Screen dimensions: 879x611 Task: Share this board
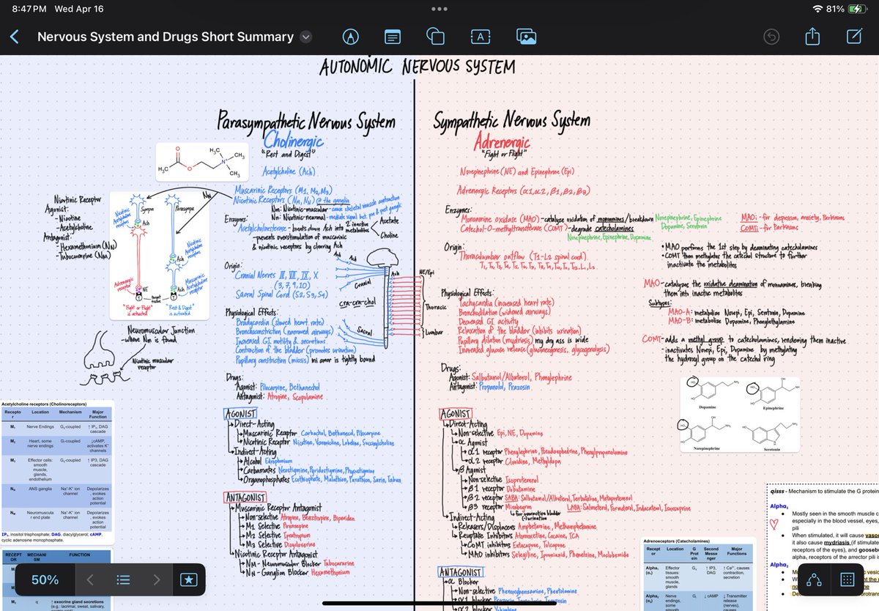point(812,36)
